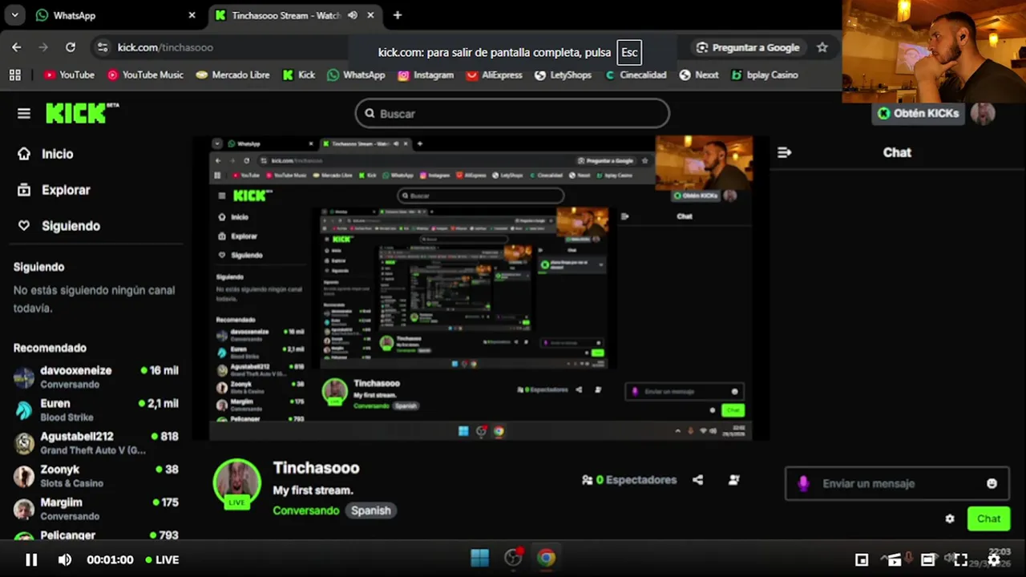Go back with the browser arrow
The height and width of the screenshot is (577, 1026).
pyautogui.click(x=16, y=47)
